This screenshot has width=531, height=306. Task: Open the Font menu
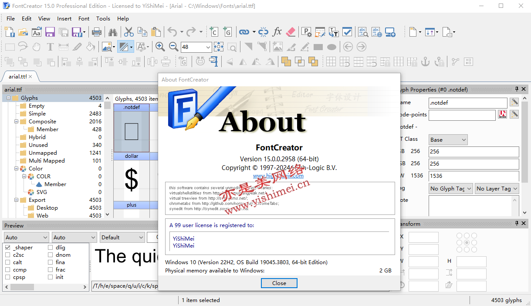[x=84, y=19]
